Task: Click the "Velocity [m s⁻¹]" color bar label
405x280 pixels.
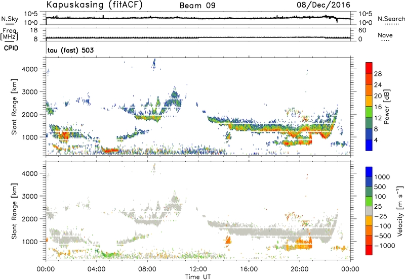Action: [x=400, y=211]
